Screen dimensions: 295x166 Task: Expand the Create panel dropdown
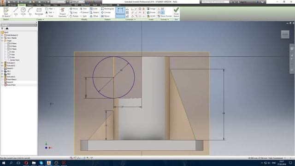tap(40, 19)
